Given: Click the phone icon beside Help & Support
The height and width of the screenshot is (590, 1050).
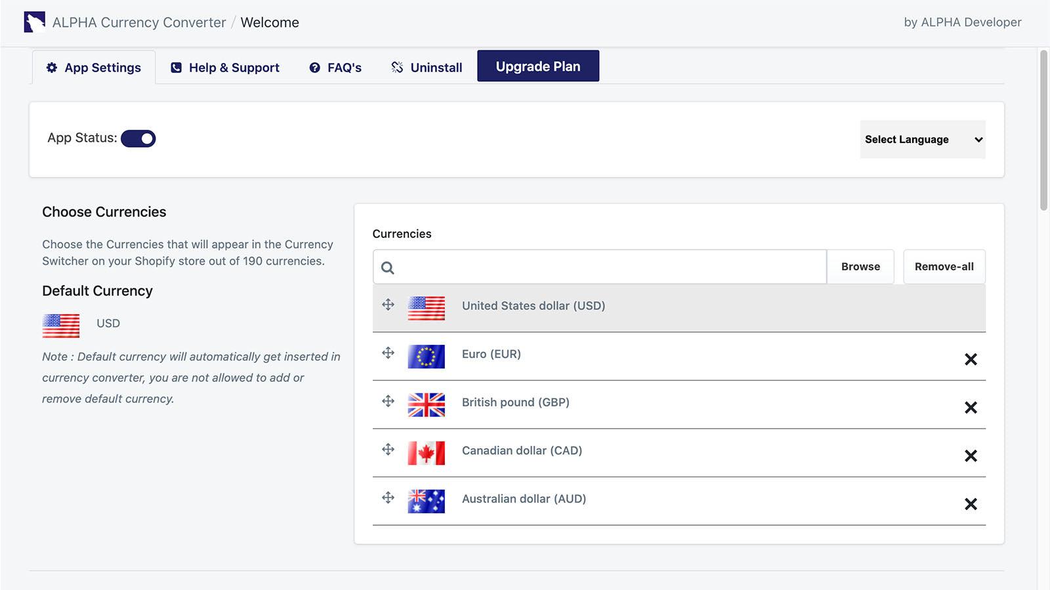Looking at the screenshot, I should click(x=175, y=67).
